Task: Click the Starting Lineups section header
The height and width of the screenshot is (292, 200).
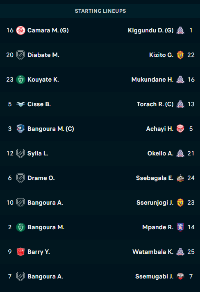Action: (x=100, y=11)
